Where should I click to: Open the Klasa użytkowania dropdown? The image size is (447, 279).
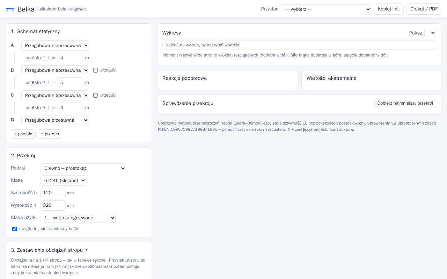78,218
